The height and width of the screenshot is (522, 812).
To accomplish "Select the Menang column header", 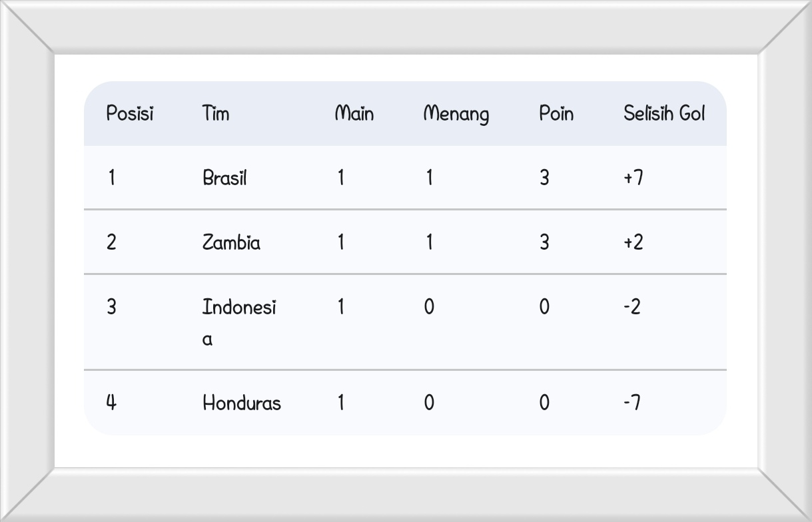I will click(x=456, y=114).
